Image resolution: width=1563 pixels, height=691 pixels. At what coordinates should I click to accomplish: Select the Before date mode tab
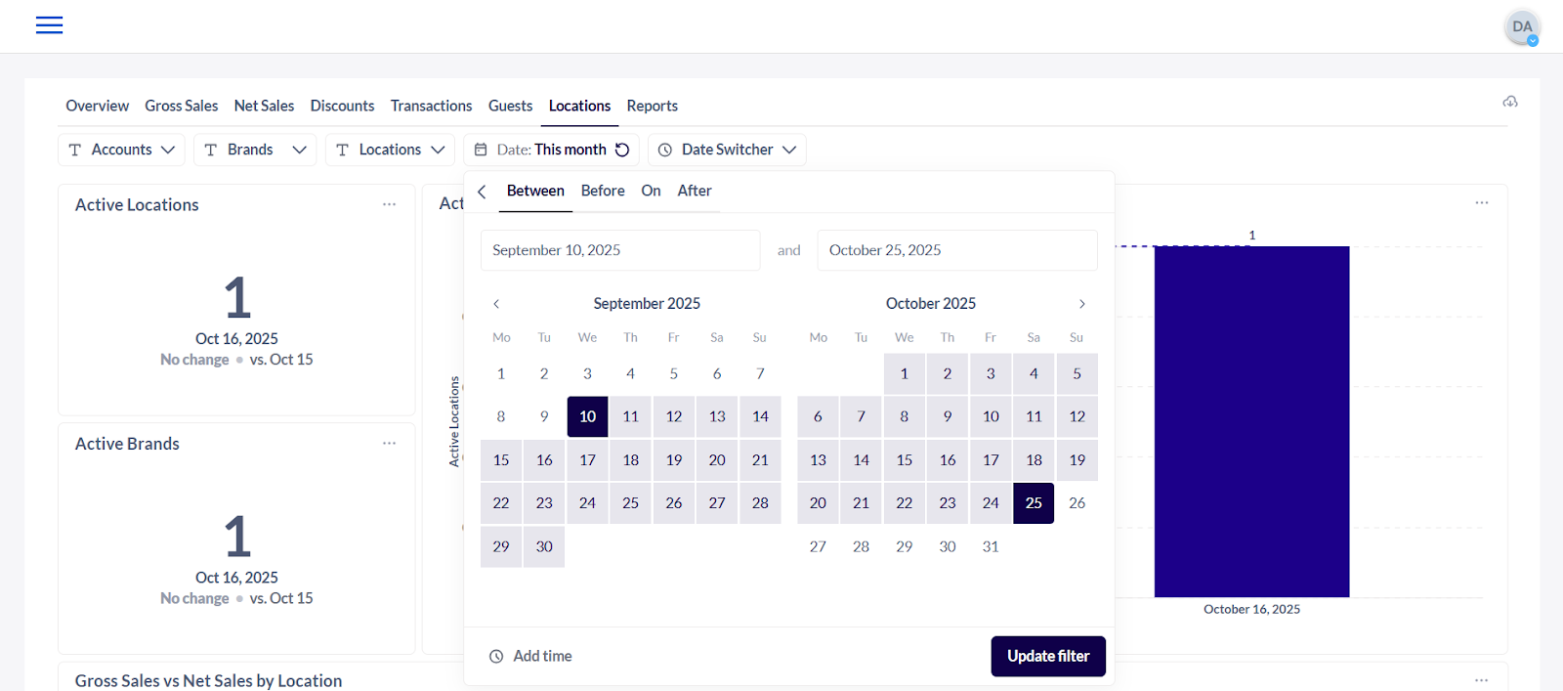click(x=602, y=191)
